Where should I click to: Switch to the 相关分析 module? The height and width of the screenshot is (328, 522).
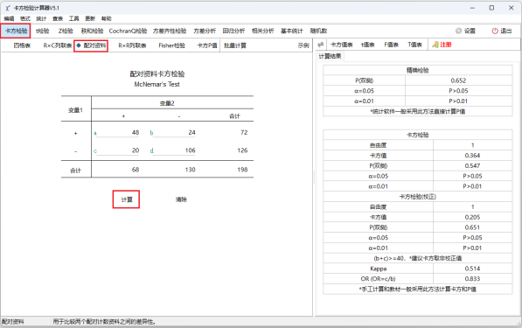[x=262, y=31]
